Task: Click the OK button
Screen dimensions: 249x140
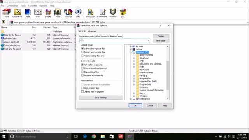Action: (x=135, y=105)
